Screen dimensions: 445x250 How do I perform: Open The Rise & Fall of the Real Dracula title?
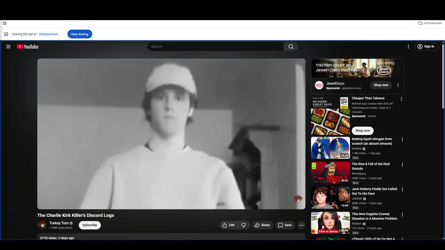371,166
